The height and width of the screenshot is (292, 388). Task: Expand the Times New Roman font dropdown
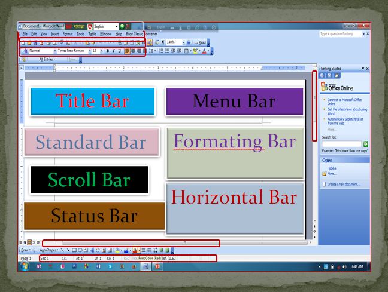pos(90,51)
